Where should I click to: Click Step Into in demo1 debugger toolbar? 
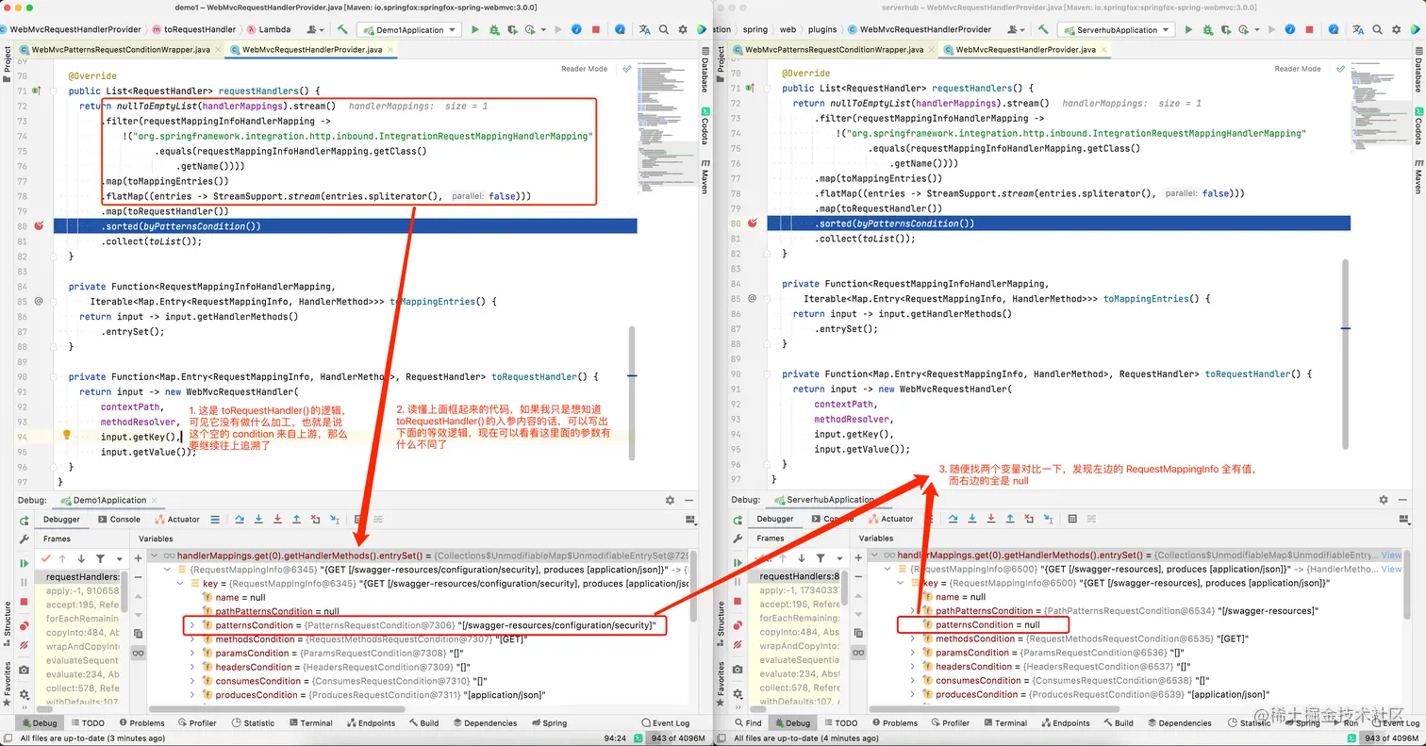[x=258, y=519]
